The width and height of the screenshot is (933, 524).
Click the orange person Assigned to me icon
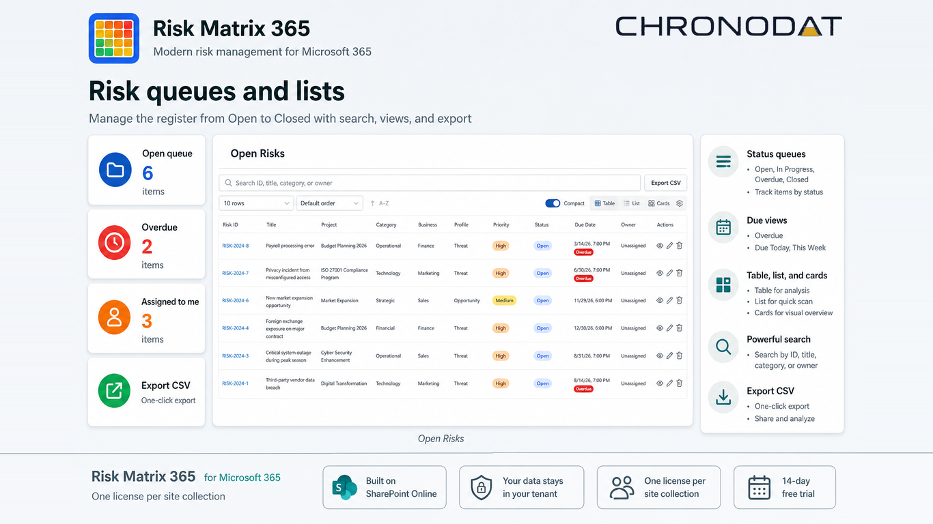point(115,317)
